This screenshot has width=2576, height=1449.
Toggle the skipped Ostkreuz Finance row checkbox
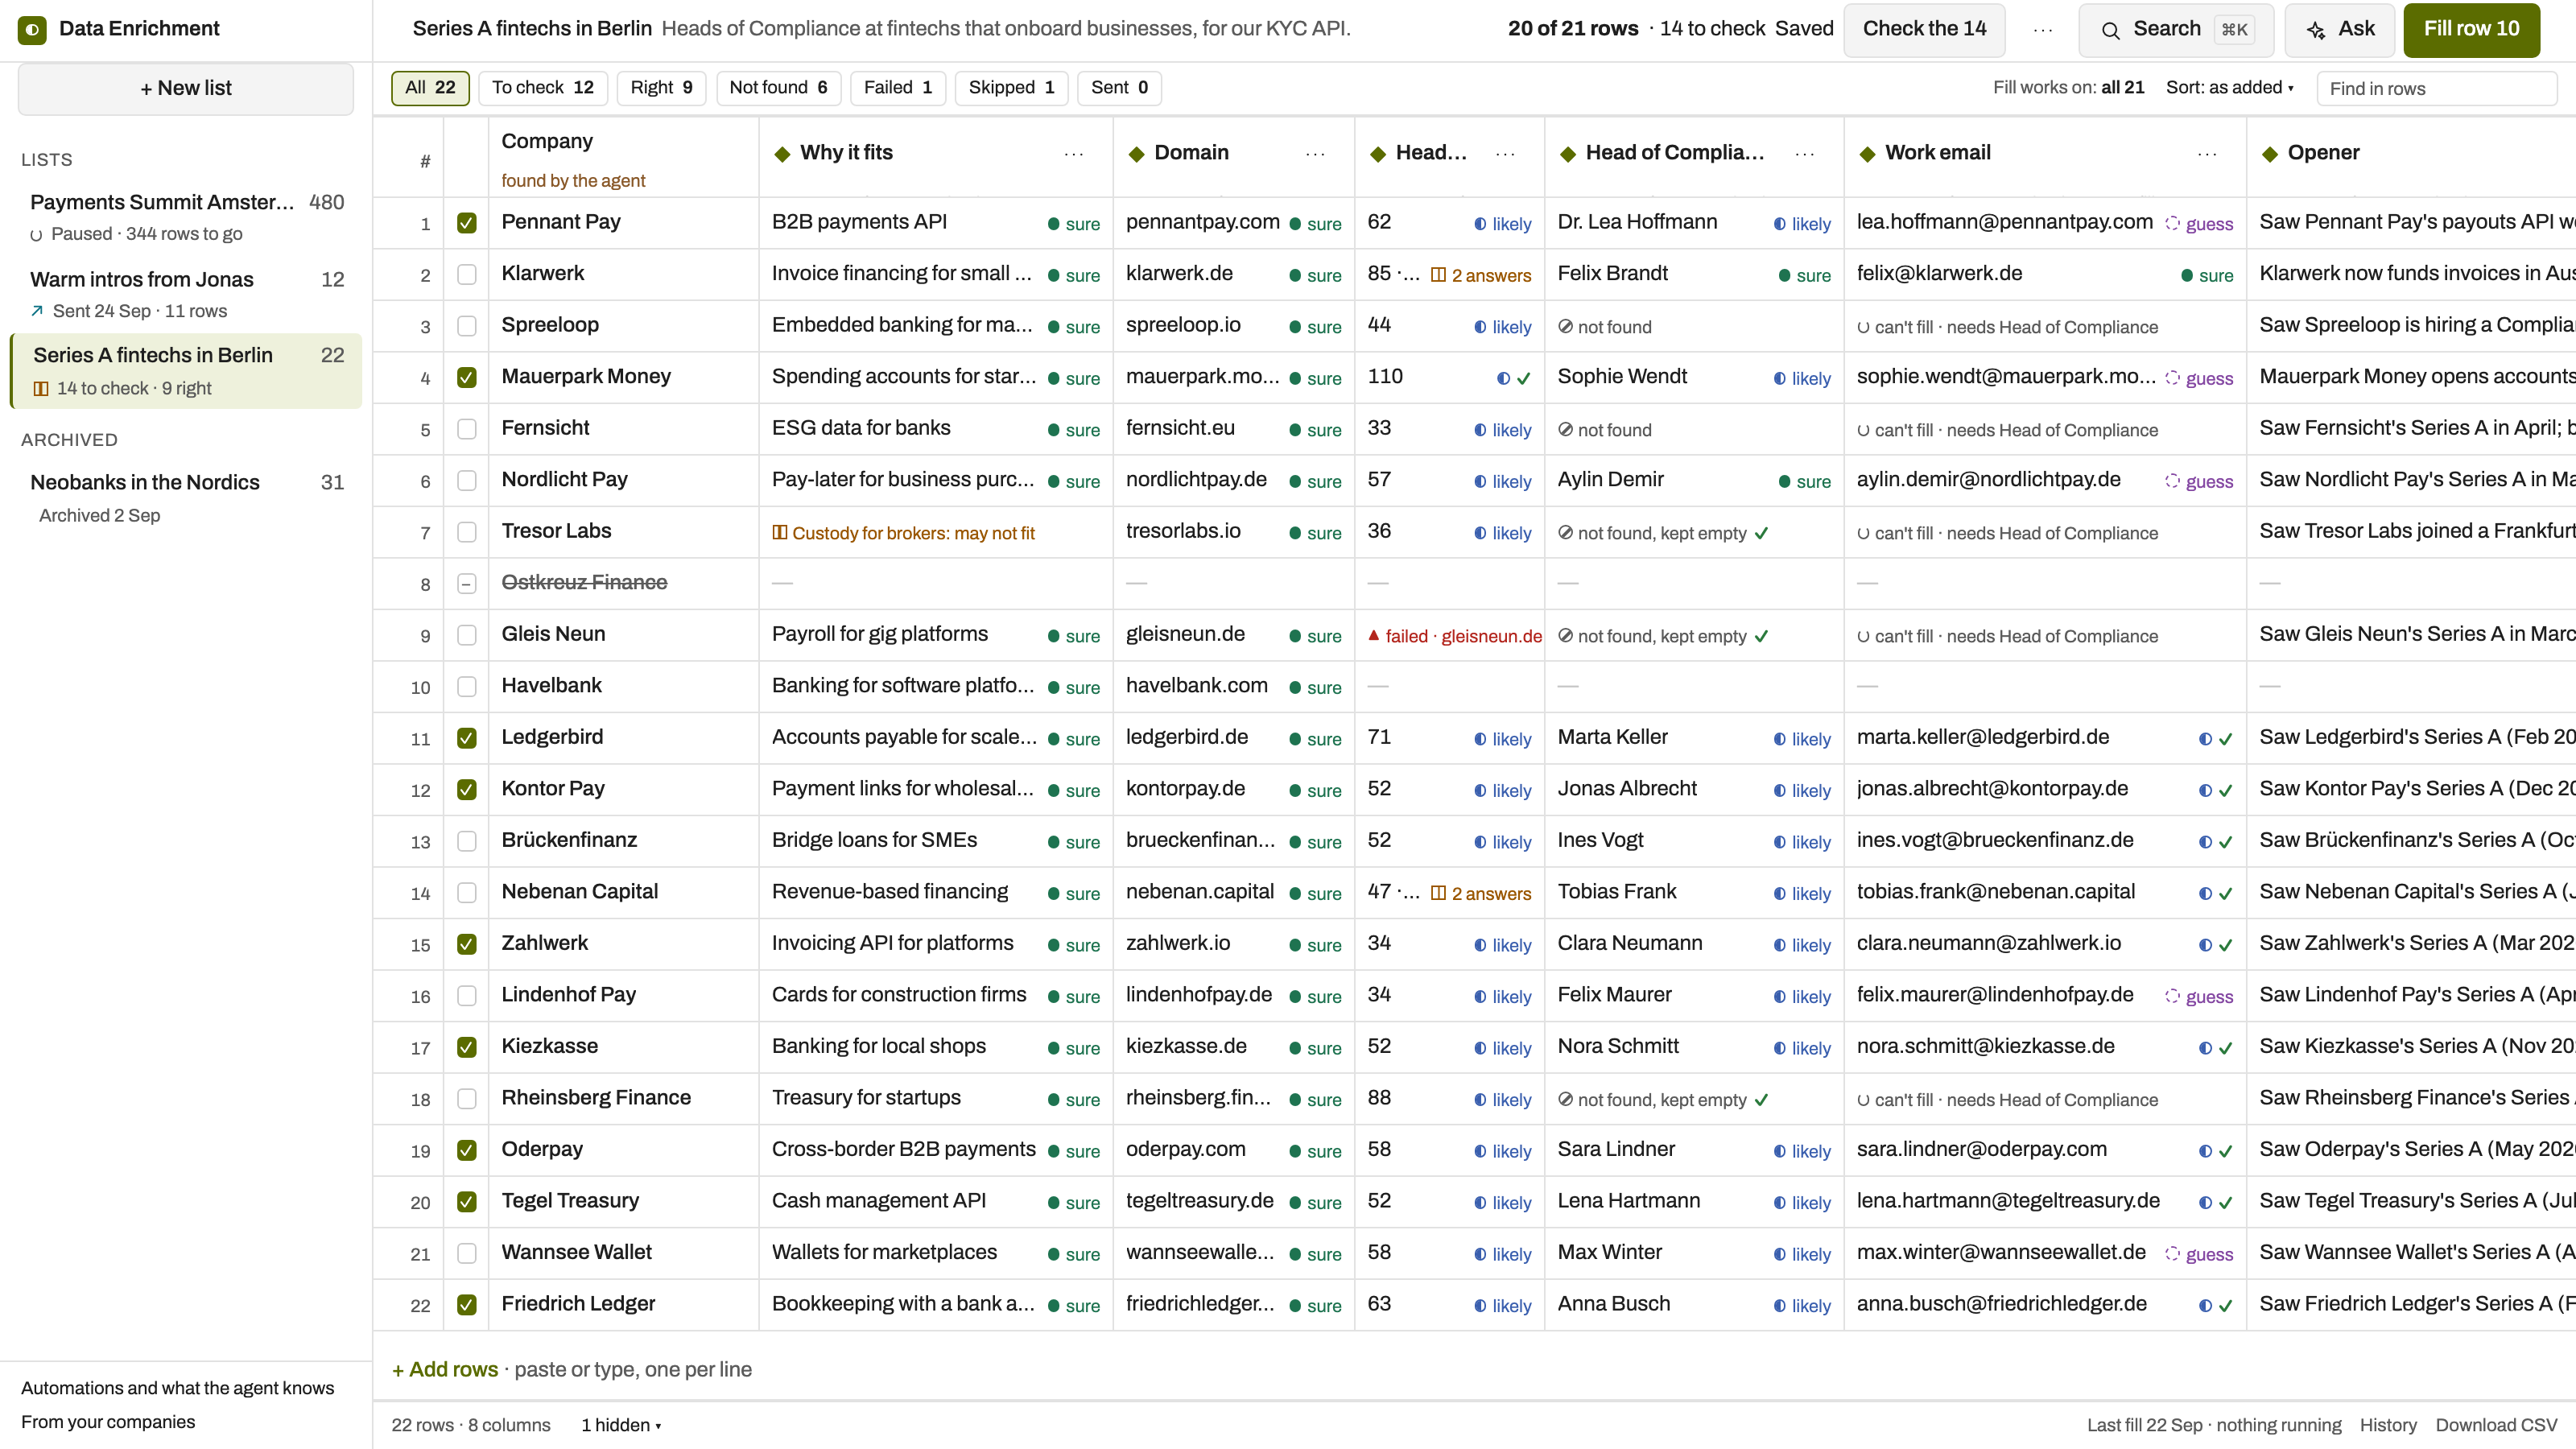tap(467, 583)
